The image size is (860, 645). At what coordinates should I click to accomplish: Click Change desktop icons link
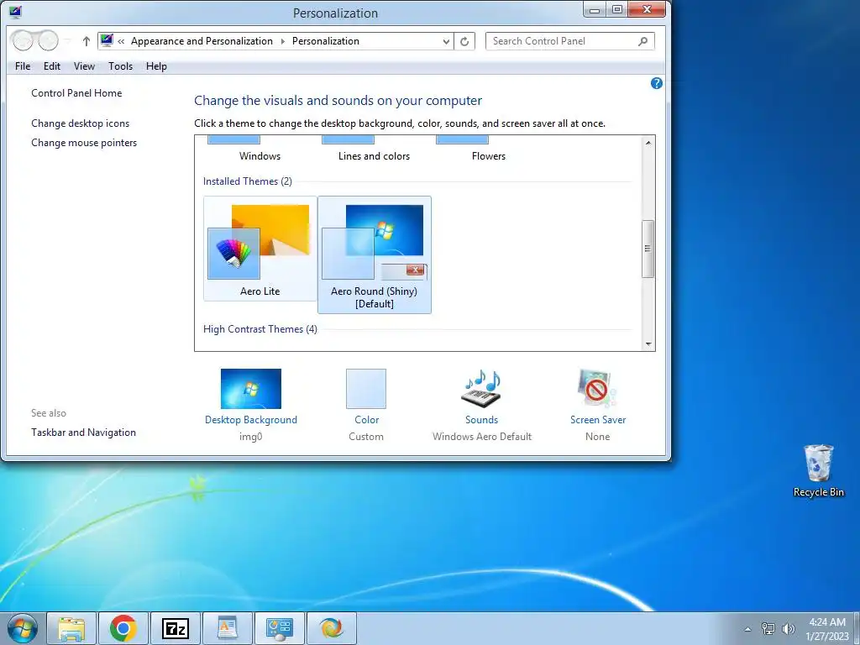click(x=80, y=123)
